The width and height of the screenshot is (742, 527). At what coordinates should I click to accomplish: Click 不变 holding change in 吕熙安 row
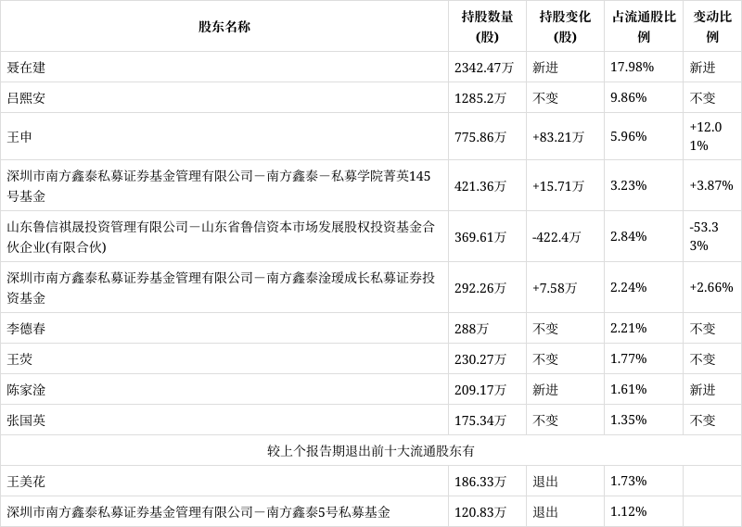tap(545, 98)
